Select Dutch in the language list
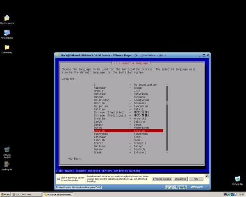Viewport: 246px width, 197px height. (128, 128)
